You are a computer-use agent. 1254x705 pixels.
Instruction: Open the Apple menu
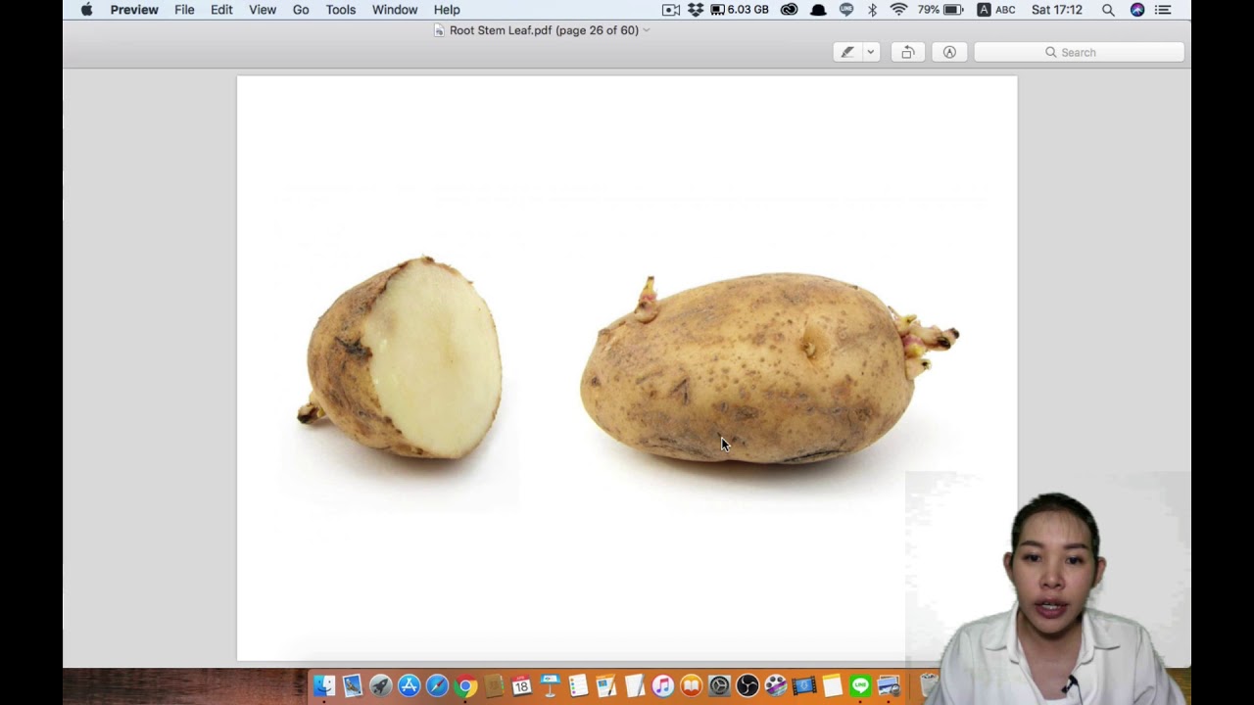(86, 10)
